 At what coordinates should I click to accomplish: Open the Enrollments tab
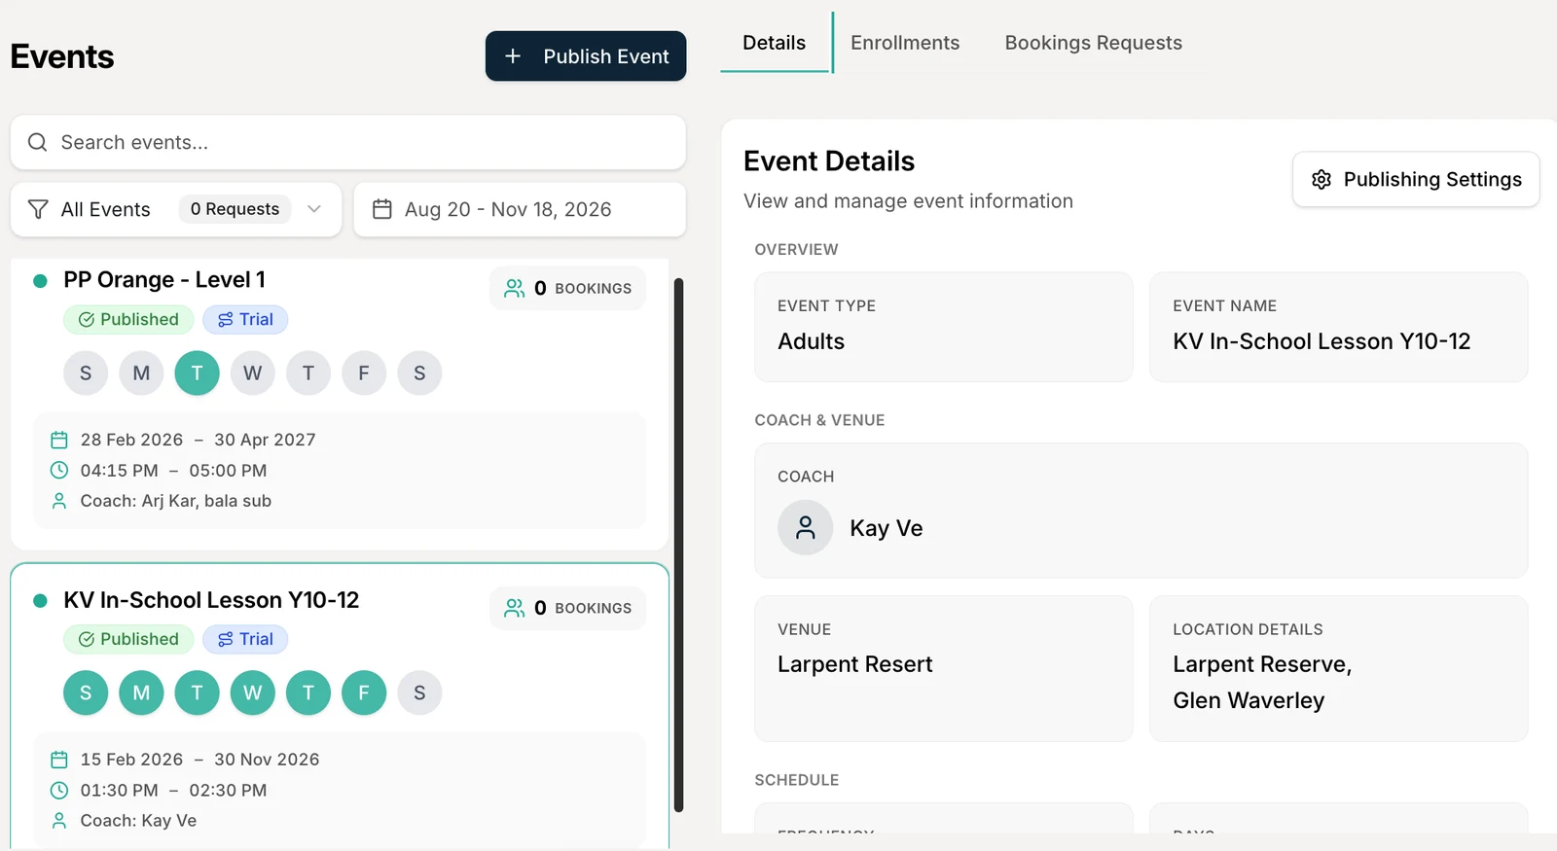tap(905, 43)
